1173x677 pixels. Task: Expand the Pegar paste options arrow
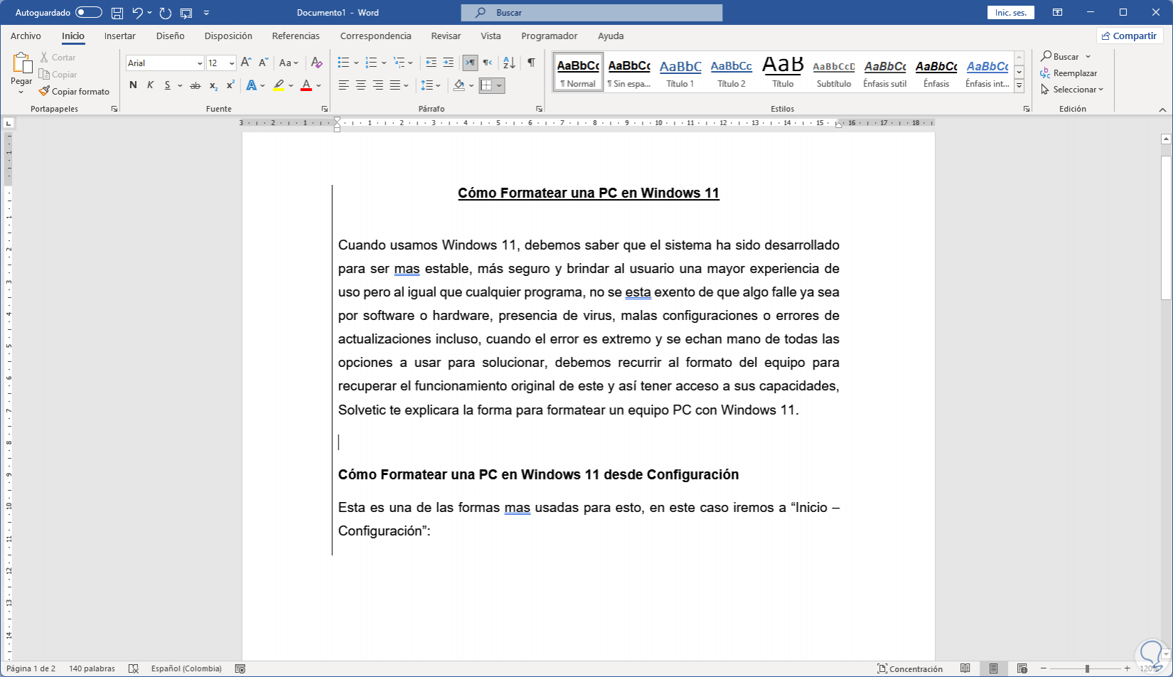(21, 92)
